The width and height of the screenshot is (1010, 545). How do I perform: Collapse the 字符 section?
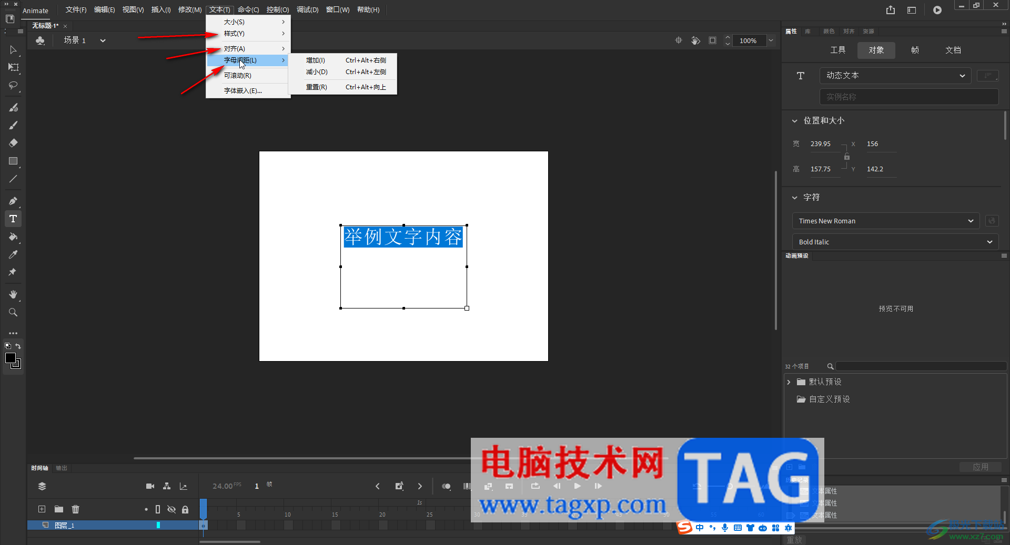(x=794, y=198)
